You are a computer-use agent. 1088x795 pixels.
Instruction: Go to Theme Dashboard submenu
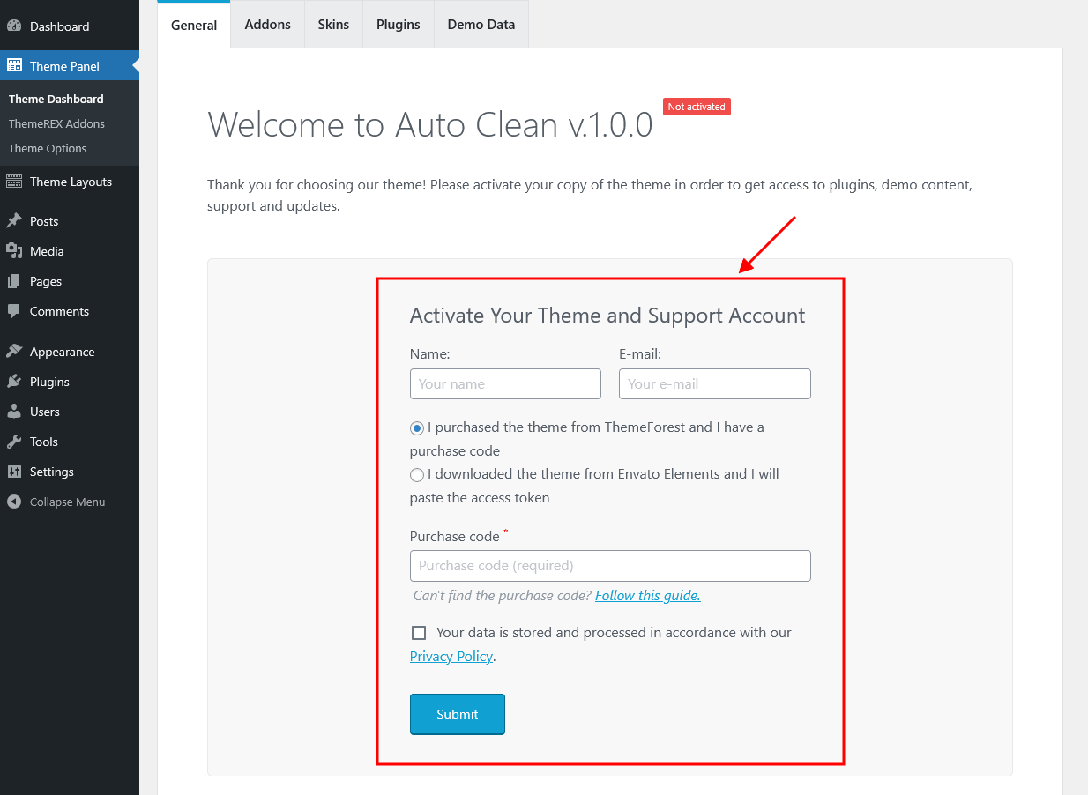point(56,99)
